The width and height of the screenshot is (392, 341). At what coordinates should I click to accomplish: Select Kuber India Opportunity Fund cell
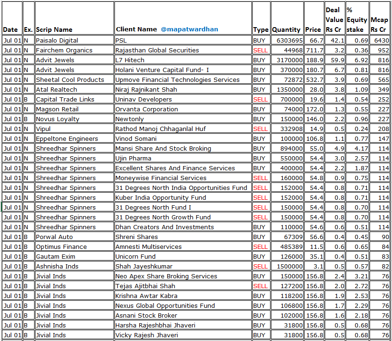point(183,197)
